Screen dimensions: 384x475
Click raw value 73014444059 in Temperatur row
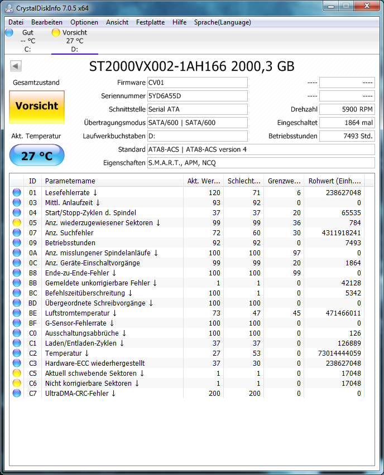point(339,353)
